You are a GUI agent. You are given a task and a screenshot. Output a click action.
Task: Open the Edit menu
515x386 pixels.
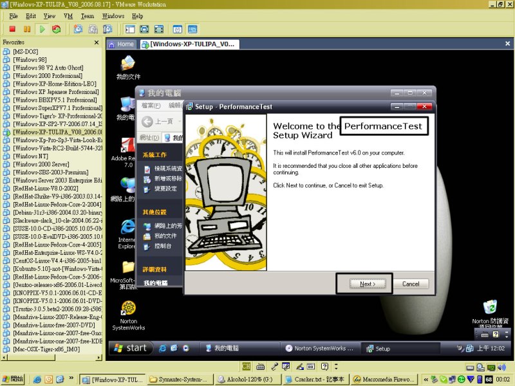tap(30, 16)
